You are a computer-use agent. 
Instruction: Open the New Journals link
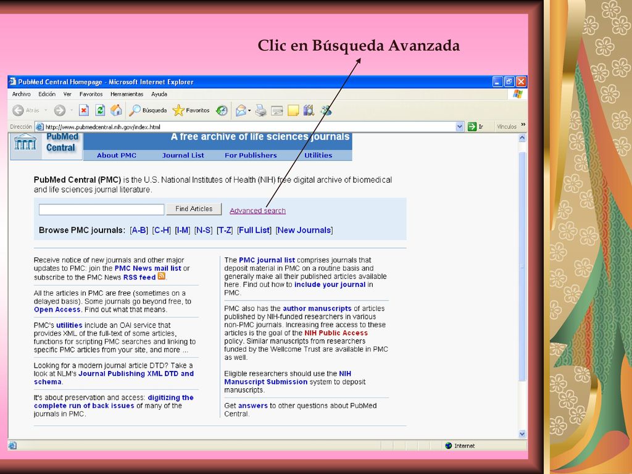(304, 230)
